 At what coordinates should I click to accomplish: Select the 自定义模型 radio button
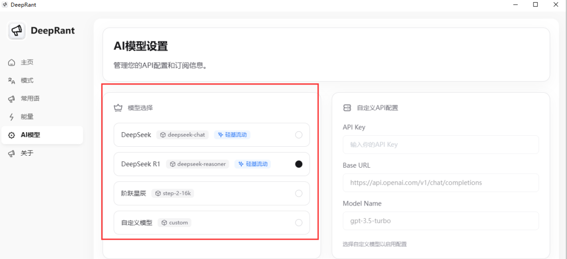click(x=299, y=222)
